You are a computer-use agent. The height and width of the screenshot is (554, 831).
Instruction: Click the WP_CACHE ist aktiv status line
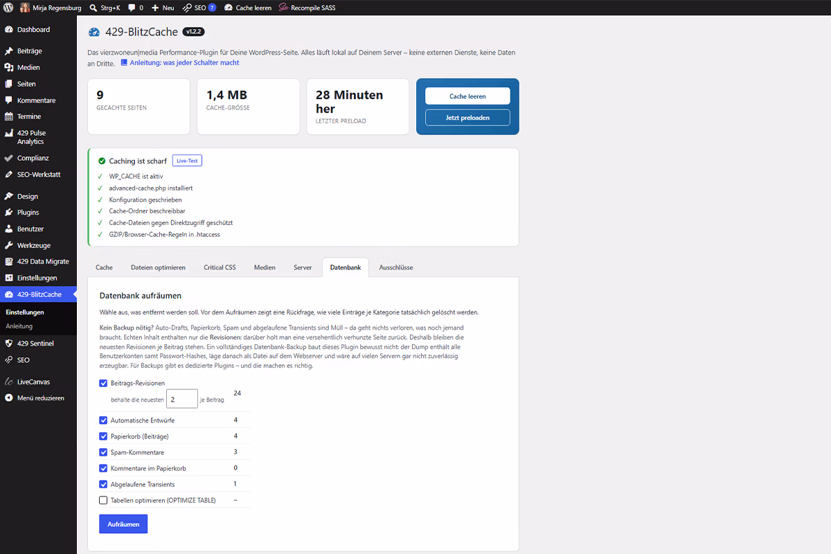tap(136, 177)
